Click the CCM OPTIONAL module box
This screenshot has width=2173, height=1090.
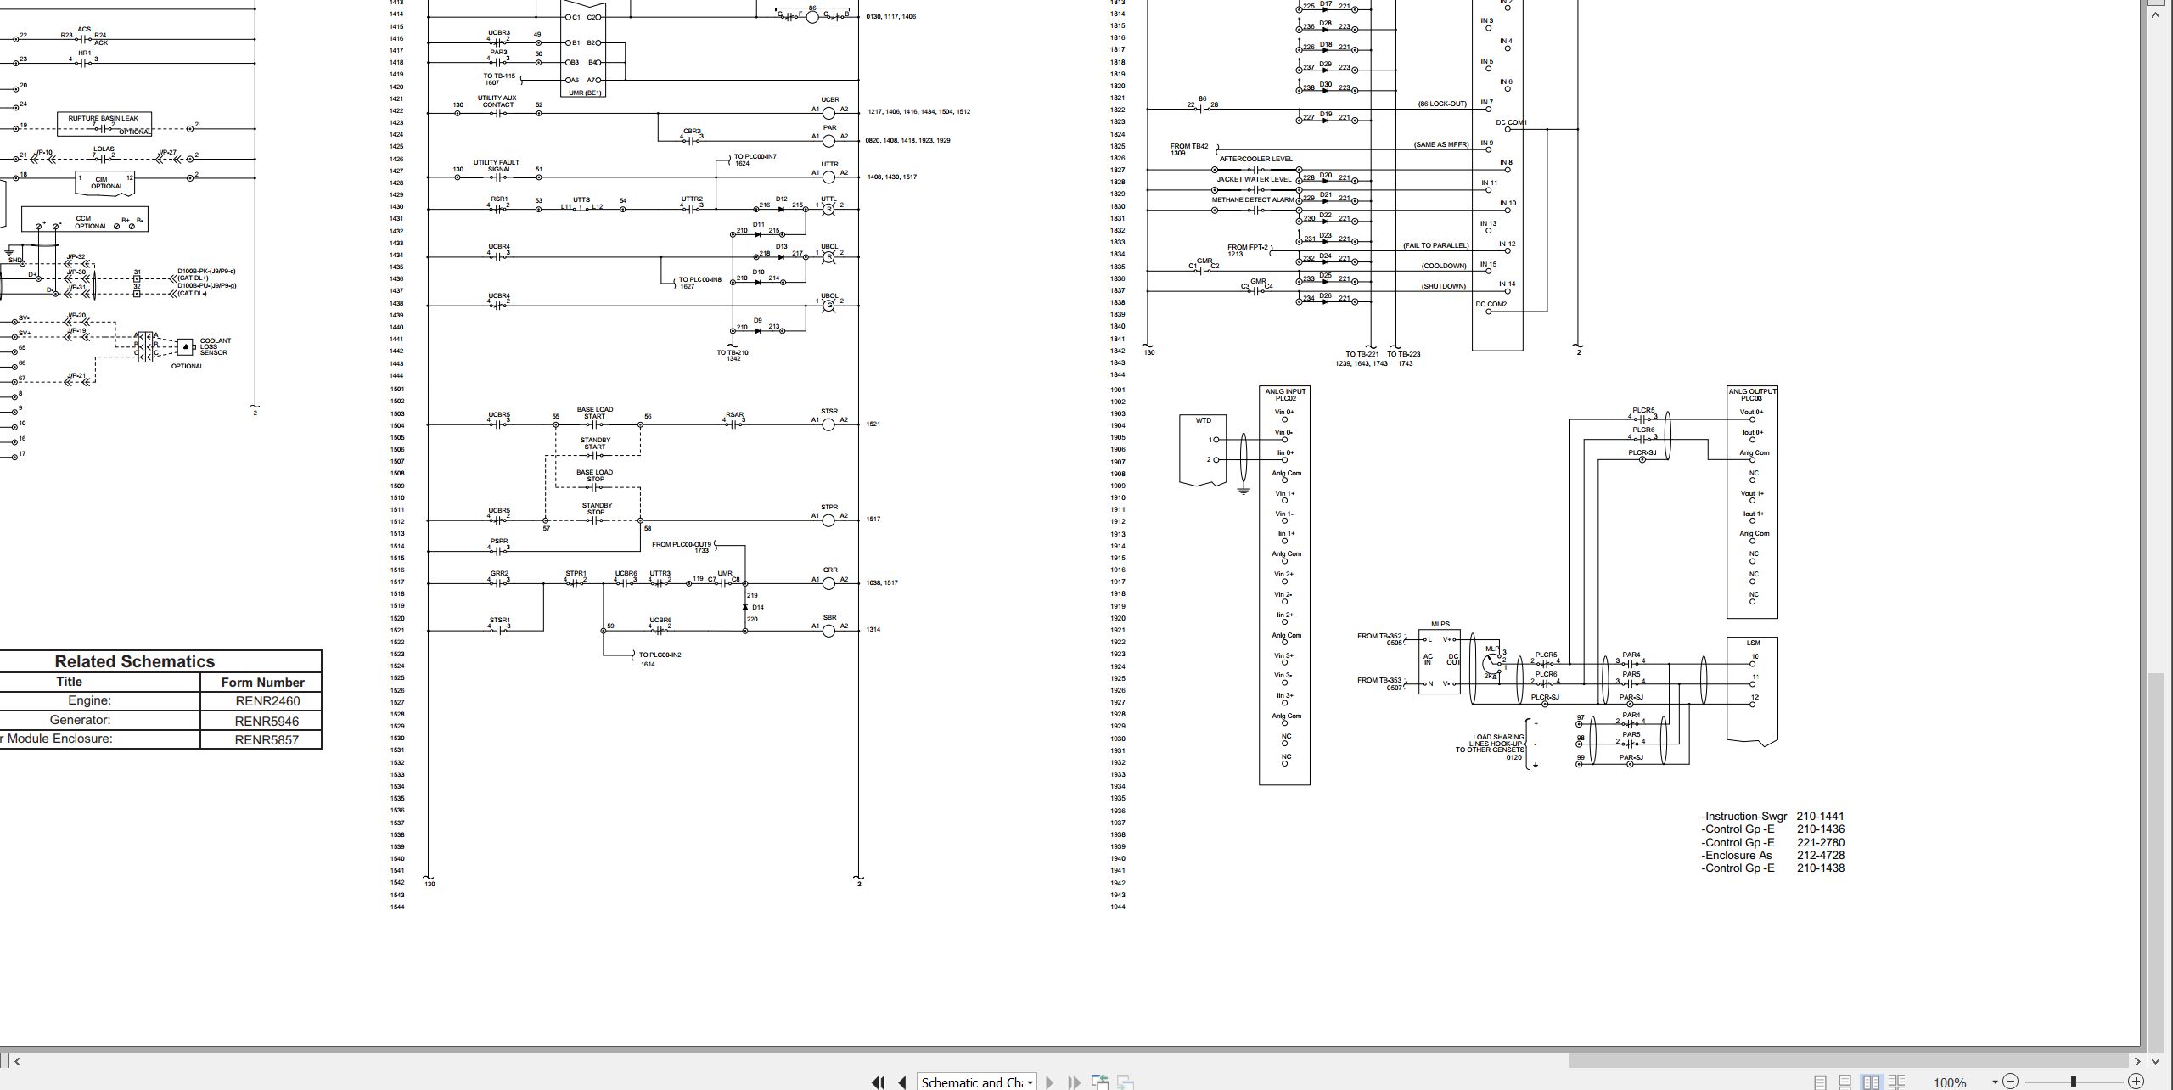85,219
